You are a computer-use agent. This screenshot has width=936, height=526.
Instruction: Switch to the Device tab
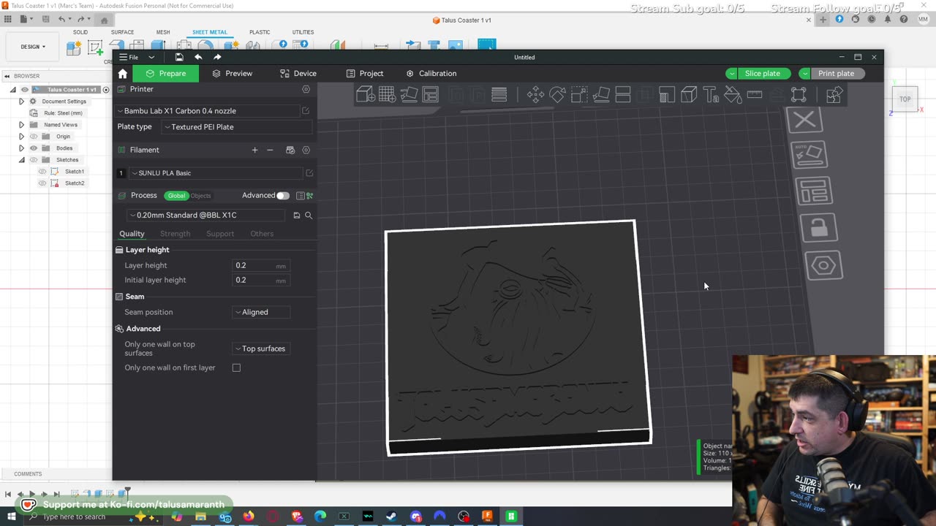[298, 74]
